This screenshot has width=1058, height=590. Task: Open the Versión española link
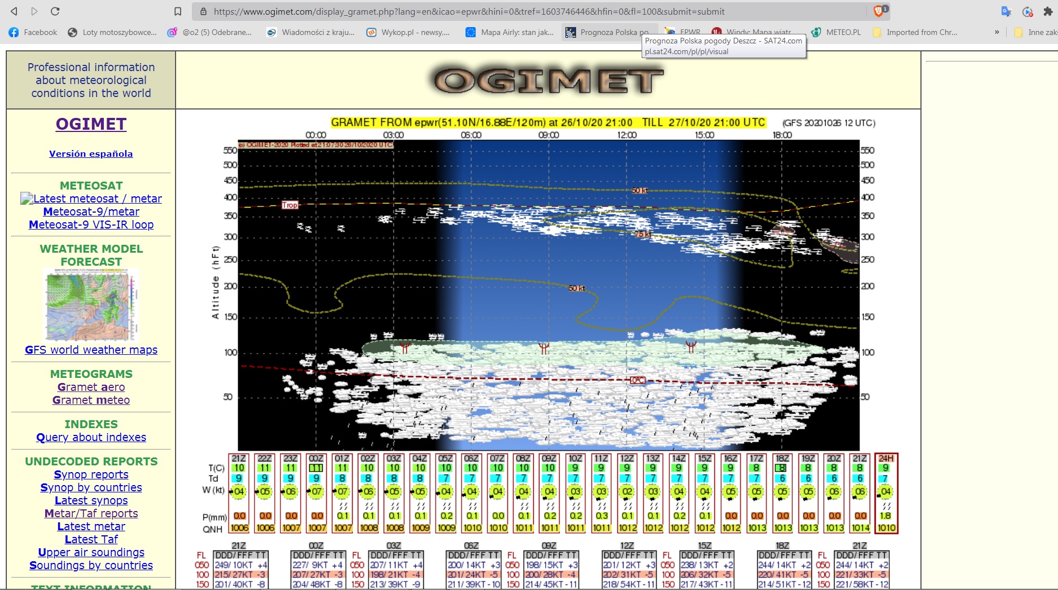[x=91, y=153]
